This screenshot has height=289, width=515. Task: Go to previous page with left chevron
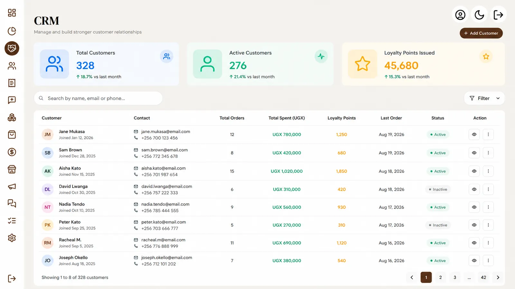412,277
